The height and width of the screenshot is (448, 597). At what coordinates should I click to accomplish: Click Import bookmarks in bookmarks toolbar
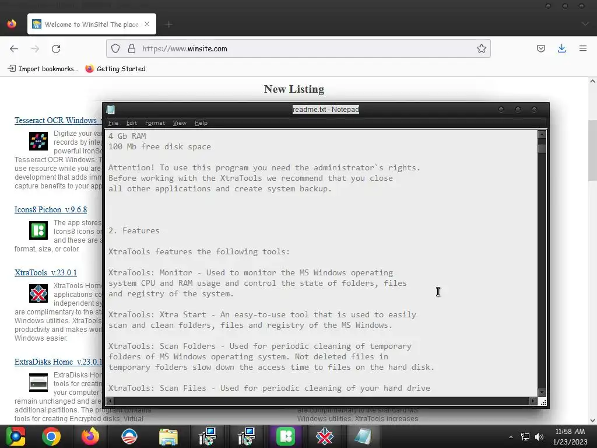(x=43, y=69)
